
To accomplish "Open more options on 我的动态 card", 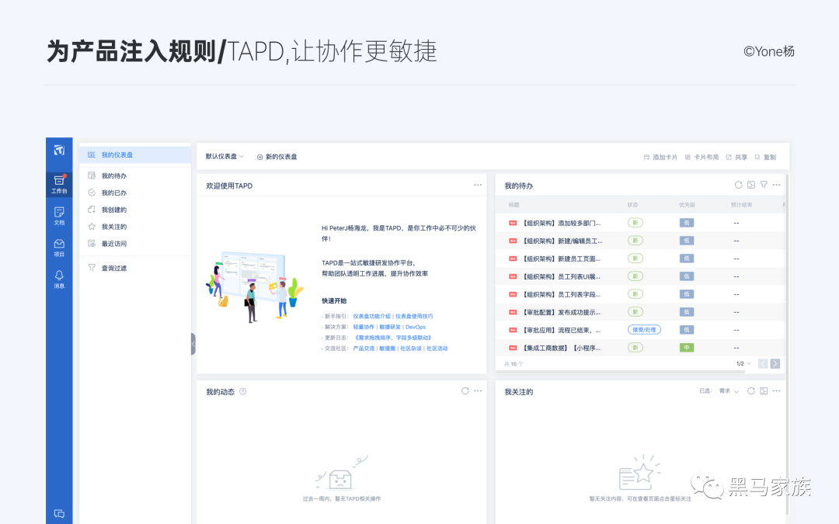I will [478, 390].
